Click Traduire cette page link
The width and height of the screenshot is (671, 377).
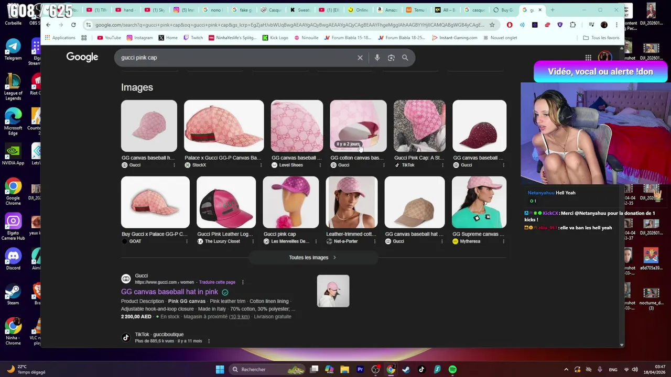click(217, 282)
